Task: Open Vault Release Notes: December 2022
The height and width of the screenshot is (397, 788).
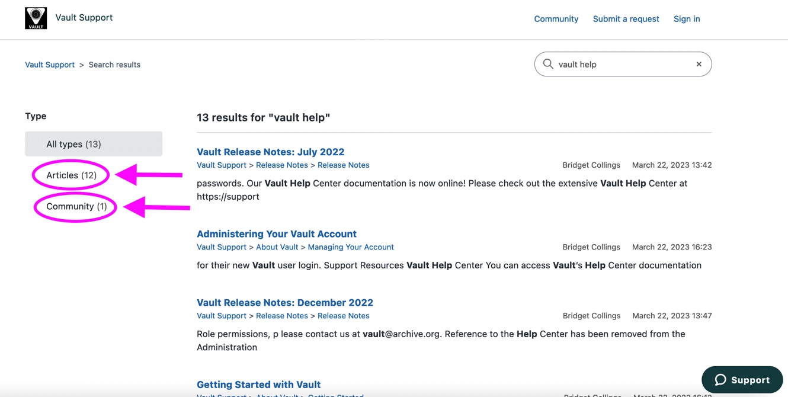Action: coord(284,303)
